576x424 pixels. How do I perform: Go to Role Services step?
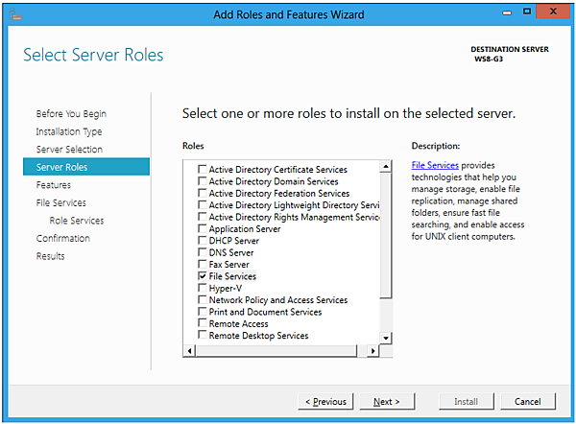coord(77,221)
